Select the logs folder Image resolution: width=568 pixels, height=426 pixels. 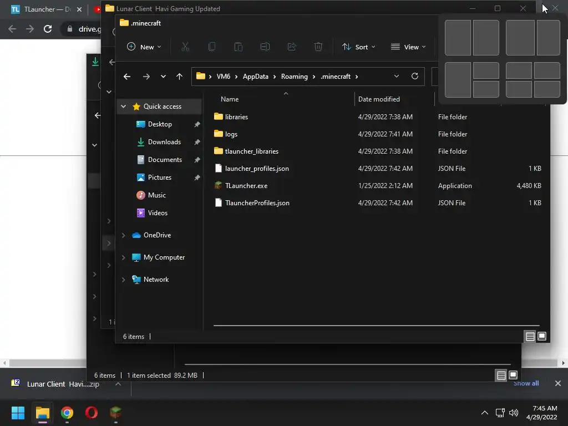(231, 134)
